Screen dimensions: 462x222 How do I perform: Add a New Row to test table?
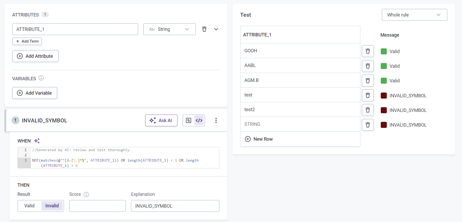[x=259, y=139]
